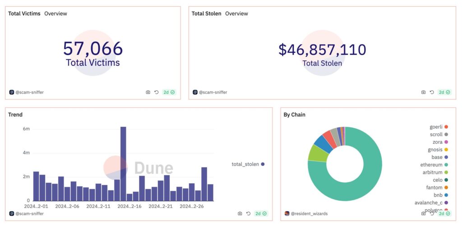Refresh the Trend bar chart
This screenshot has width=462, height=226.
(x=249, y=213)
